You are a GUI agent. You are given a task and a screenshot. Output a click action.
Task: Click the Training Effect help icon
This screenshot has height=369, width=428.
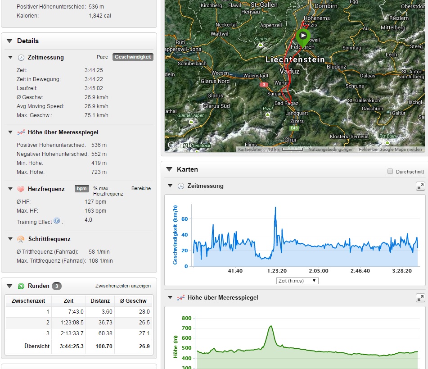click(57, 221)
